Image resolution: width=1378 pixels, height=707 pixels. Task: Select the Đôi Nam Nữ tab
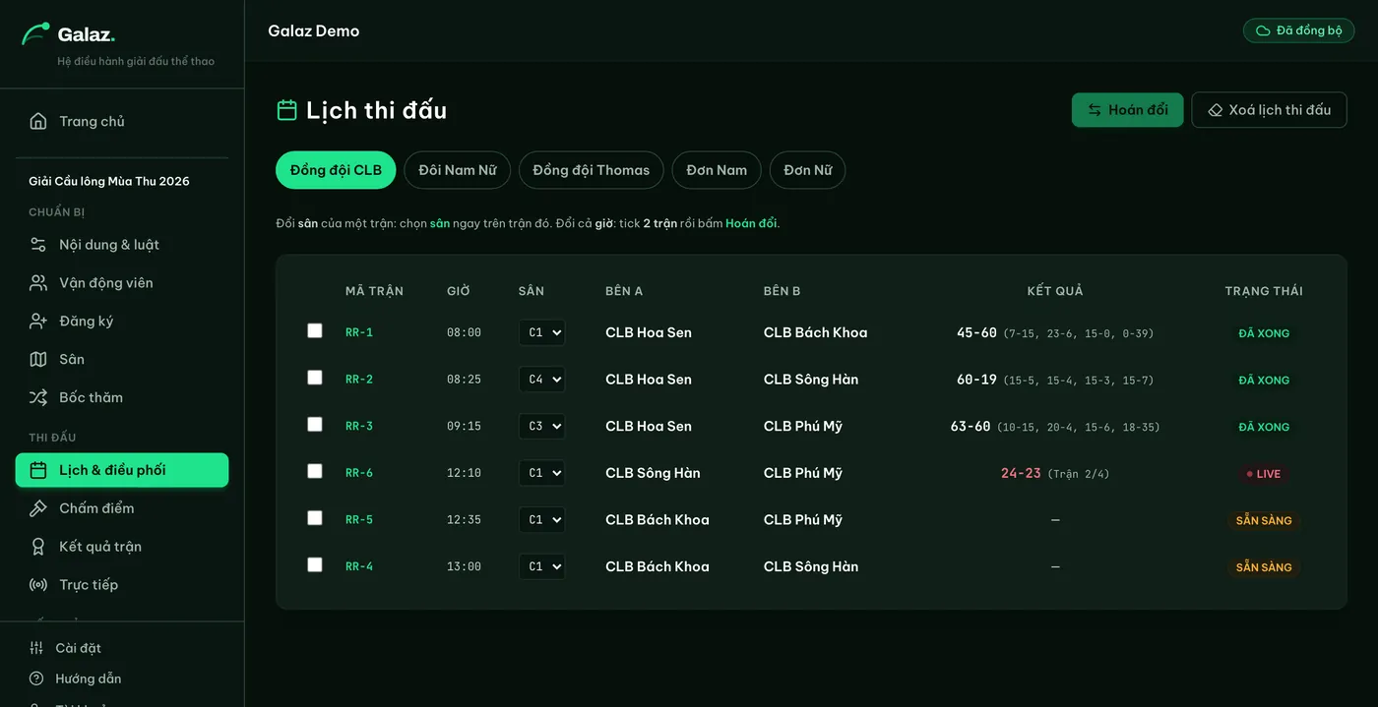pyautogui.click(x=458, y=170)
